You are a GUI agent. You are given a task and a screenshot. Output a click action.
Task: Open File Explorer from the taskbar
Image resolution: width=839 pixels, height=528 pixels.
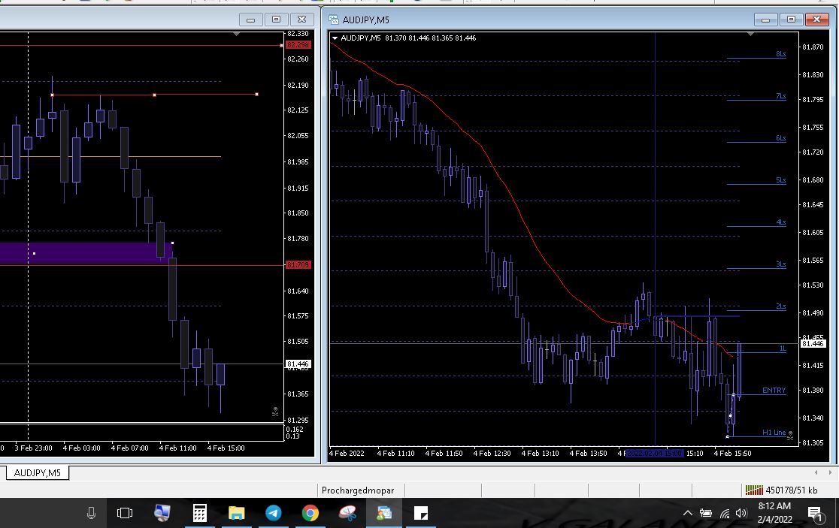(236, 514)
